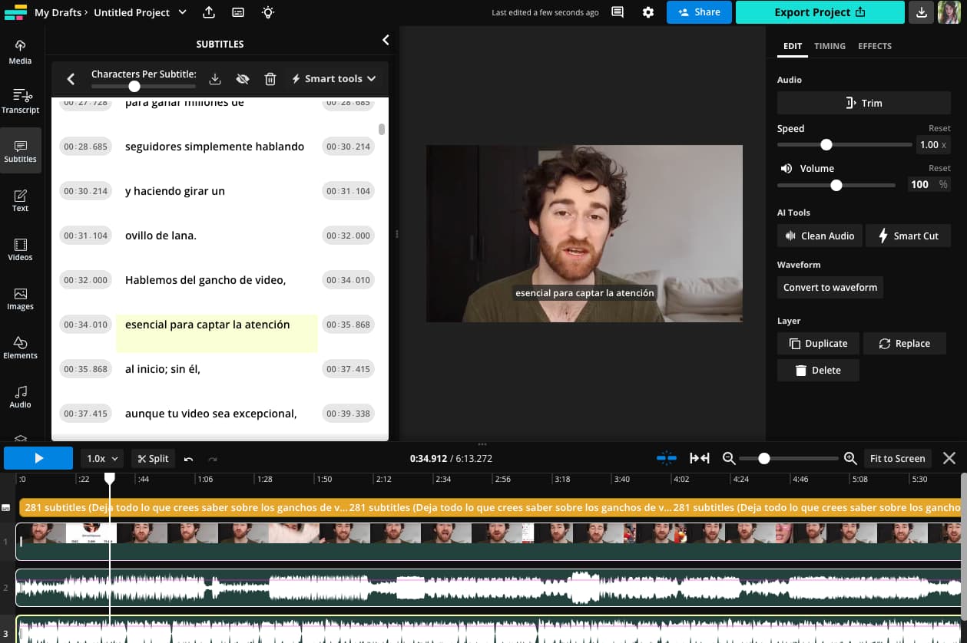Delete all subtitles with trash icon
Image resolution: width=967 pixels, height=643 pixels.
pos(270,78)
